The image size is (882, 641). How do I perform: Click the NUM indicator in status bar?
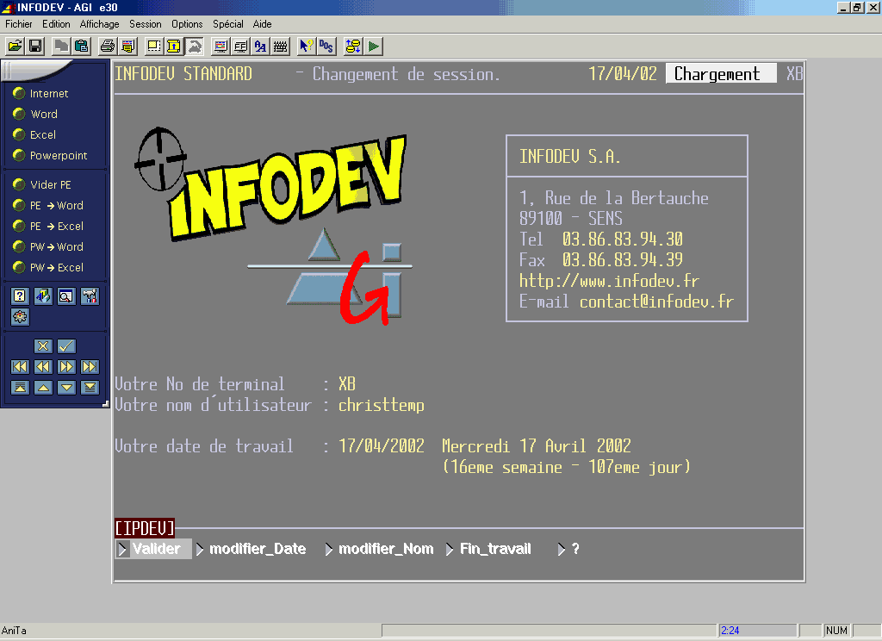pos(836,631)
